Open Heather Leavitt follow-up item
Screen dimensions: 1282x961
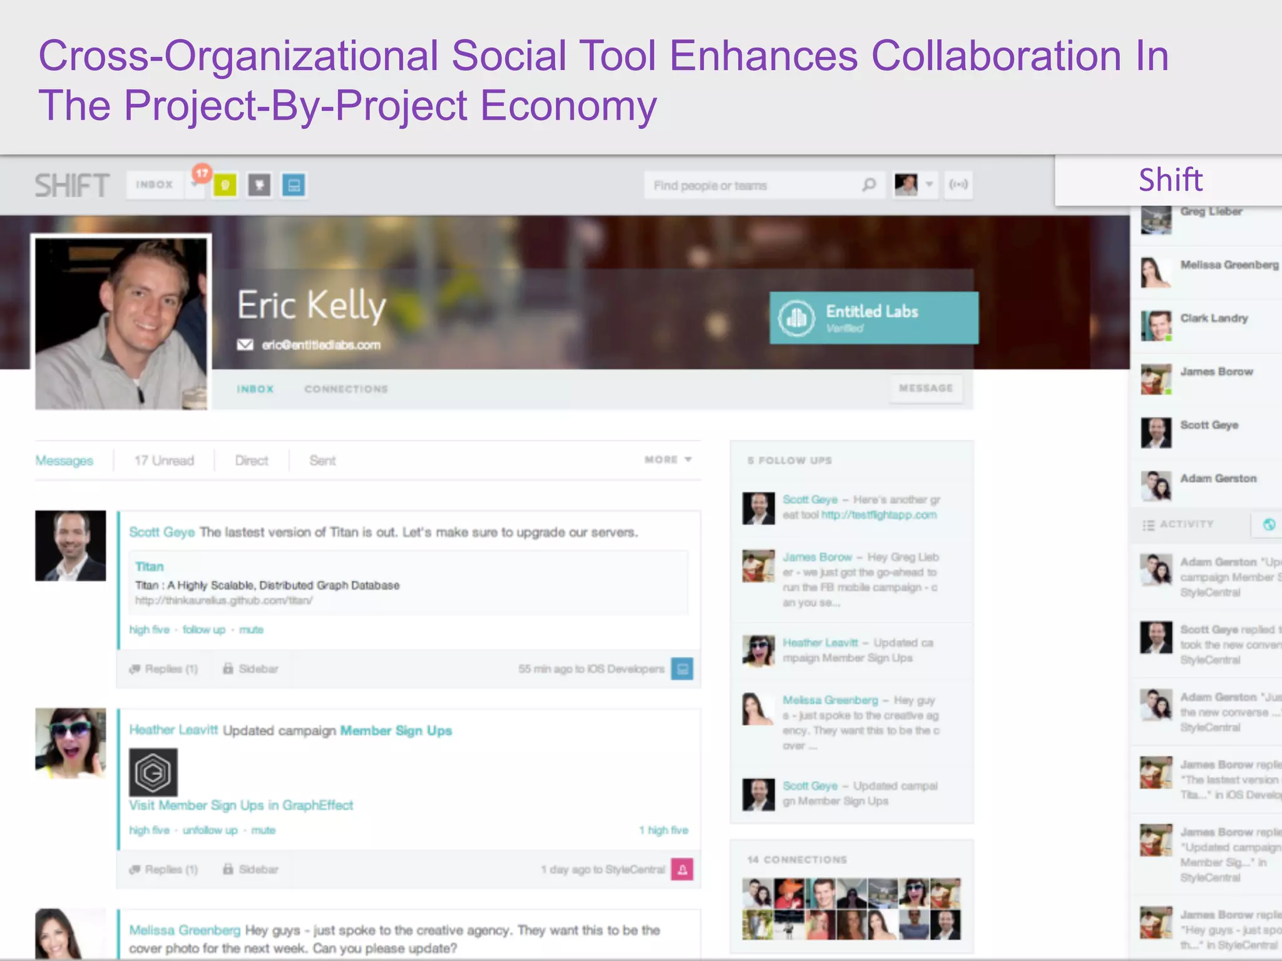(852, 651)
